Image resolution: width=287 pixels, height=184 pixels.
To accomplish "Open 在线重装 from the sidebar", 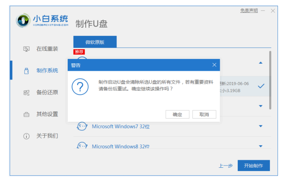I will (47, 49).
